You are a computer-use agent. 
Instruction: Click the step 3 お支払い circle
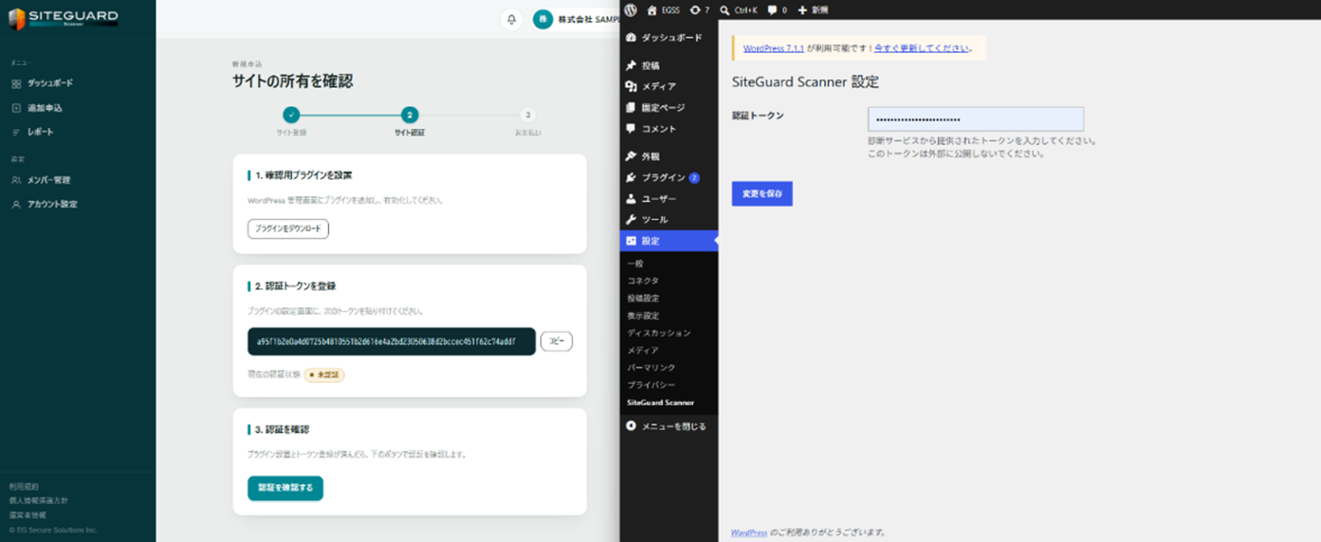528,115
